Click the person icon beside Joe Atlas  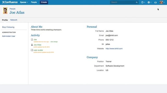[32, 45]
